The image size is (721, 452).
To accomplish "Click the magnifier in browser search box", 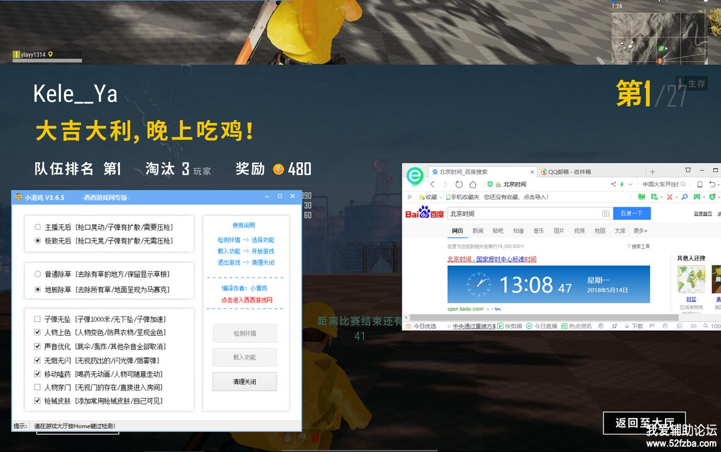I will [683, 184].
